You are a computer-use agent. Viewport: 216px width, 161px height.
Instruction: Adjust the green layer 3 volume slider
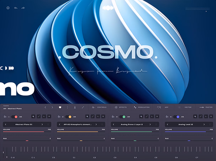135,132
